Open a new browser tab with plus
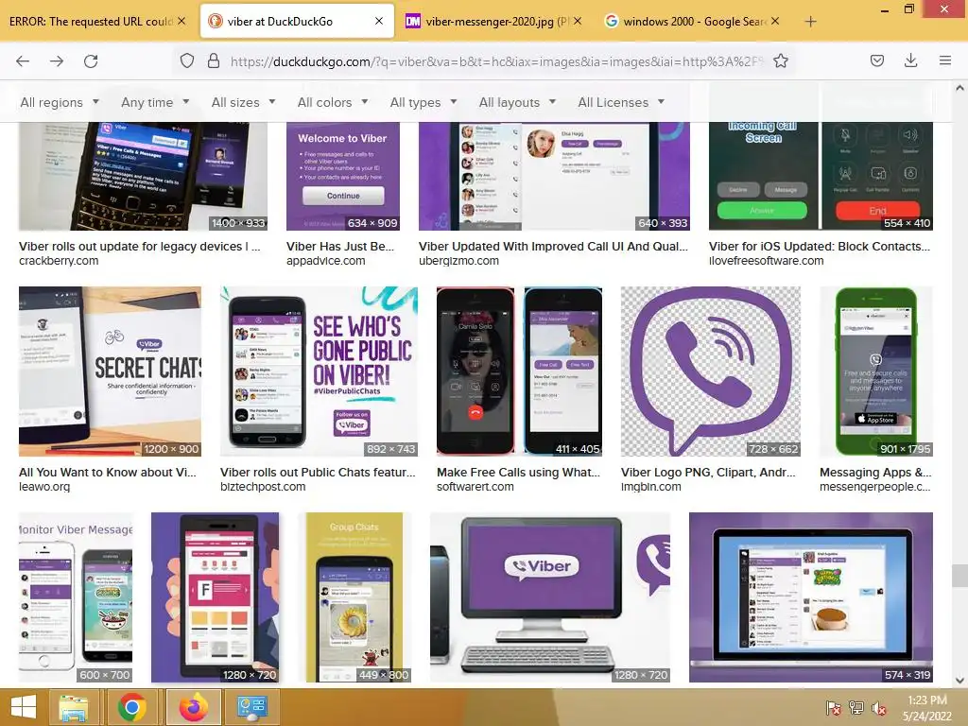The image size is (968, 726). 810,22
